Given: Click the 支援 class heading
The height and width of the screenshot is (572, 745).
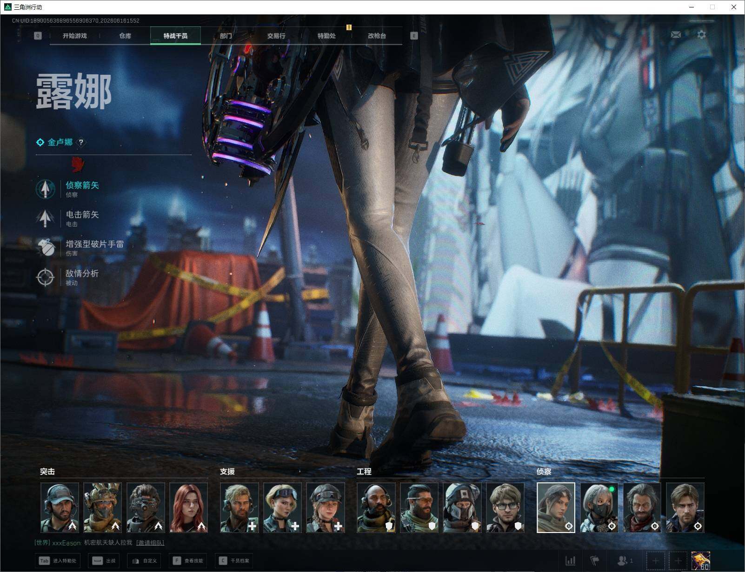Looking at the screenshot, I should coord(227,471).
